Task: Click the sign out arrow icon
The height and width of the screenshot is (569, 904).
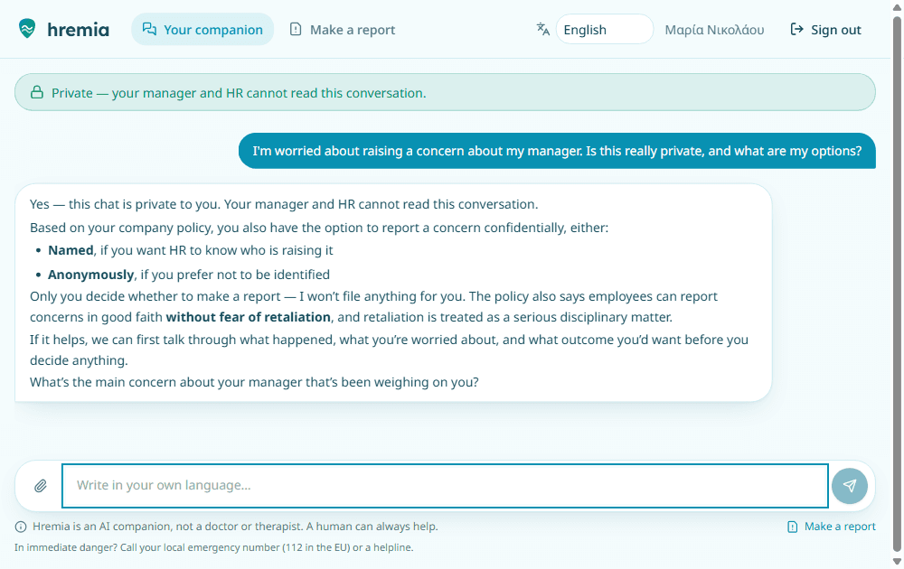Action: 796,30
